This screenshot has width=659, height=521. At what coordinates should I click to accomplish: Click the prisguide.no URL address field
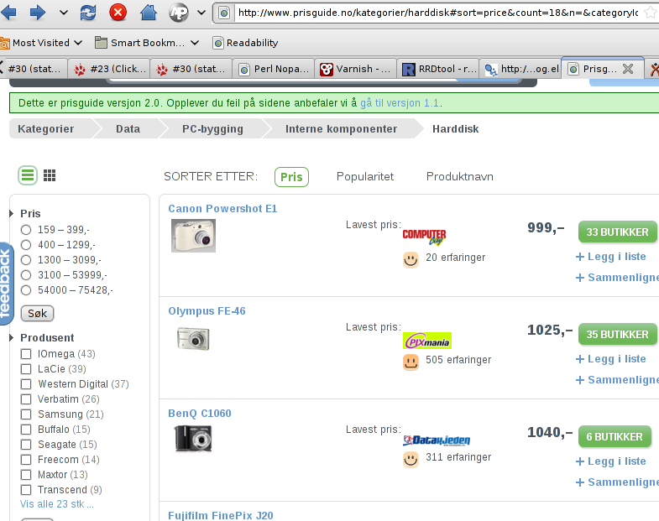[x=437, y=13]
